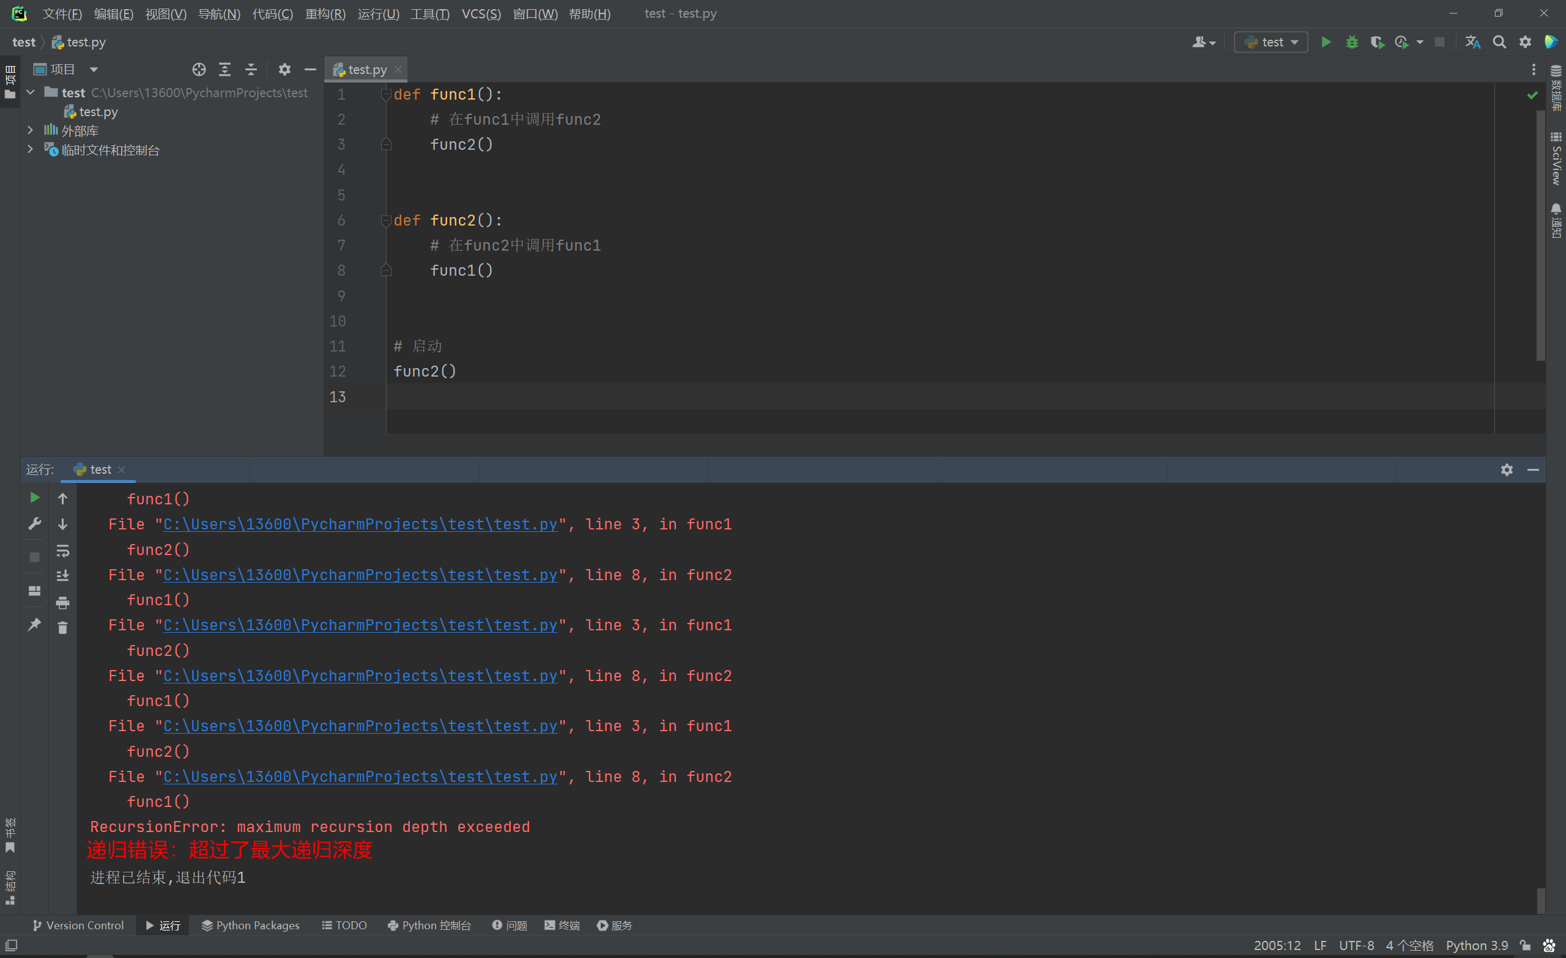Open the translation plugin icon
The image size is (1566, 958).
pos(1472,42)
